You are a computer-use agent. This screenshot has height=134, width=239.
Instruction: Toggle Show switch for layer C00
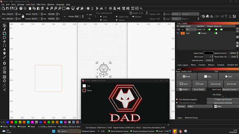pos(216,29)
